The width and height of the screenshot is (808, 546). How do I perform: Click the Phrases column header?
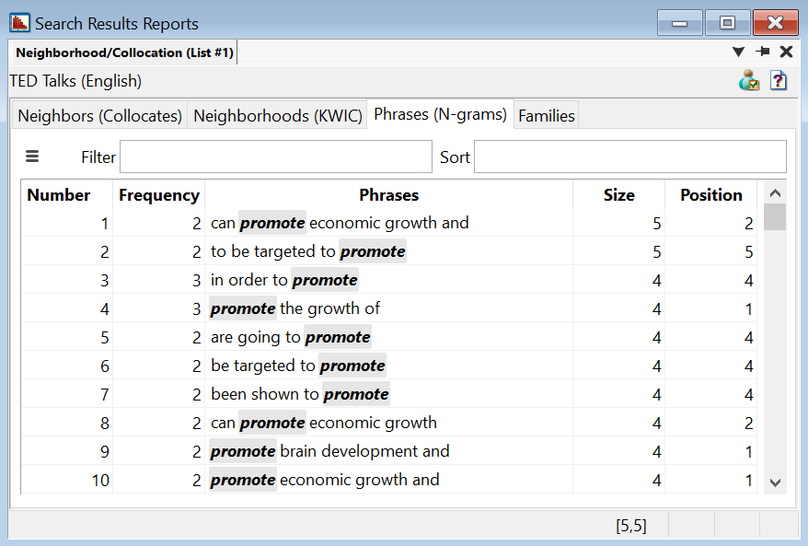pyautogui.click(x=388, y=195)
